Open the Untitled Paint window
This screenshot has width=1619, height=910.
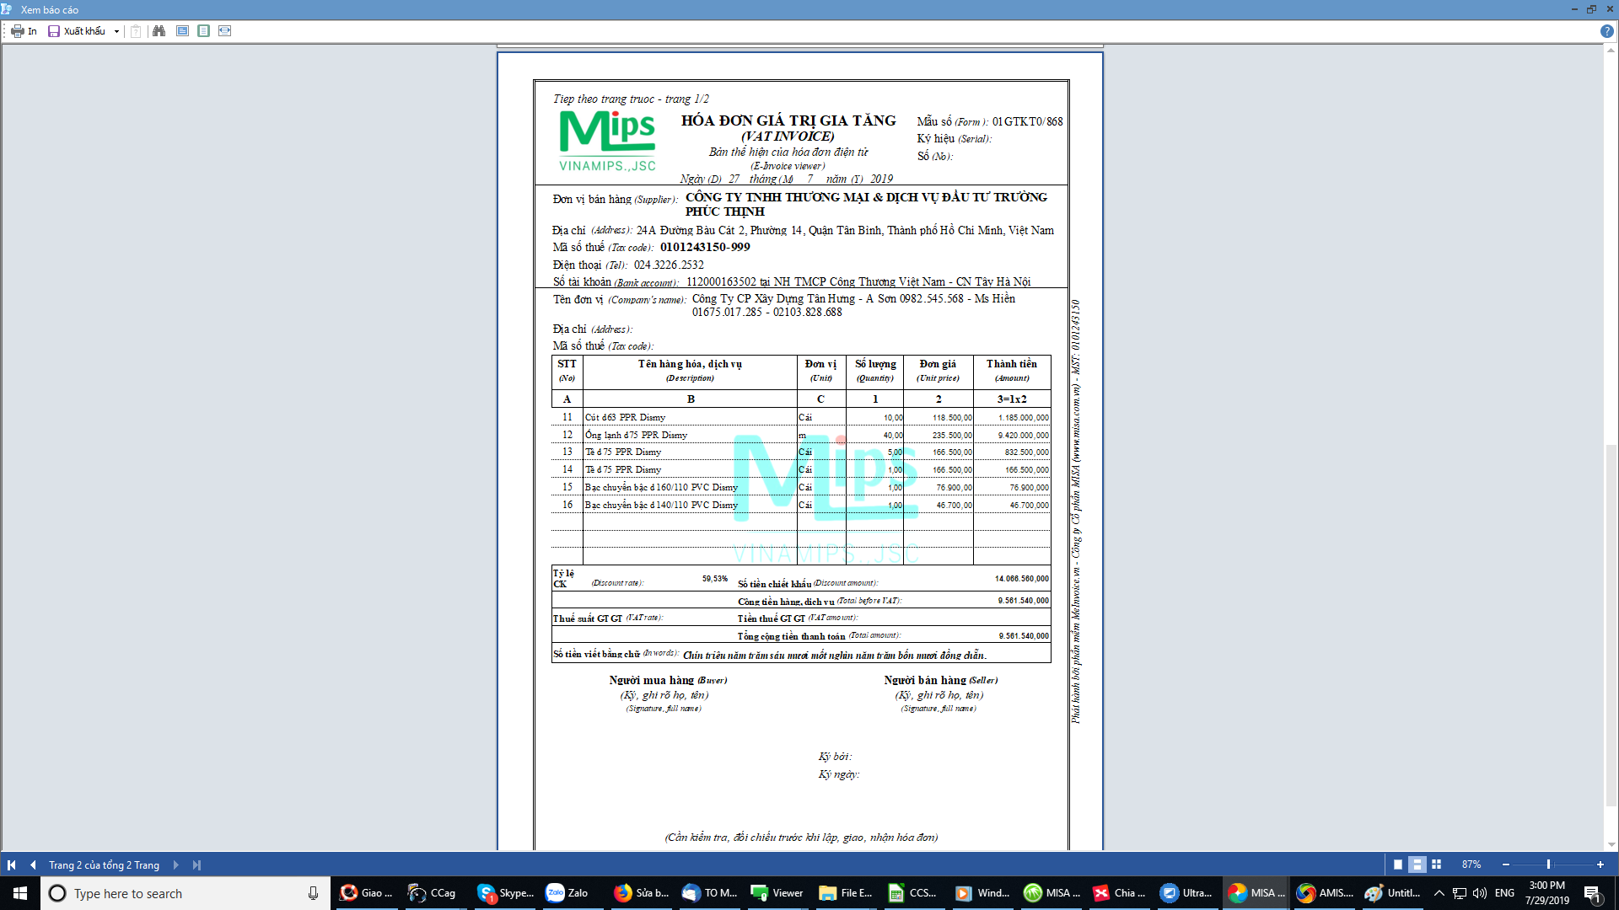coord(1393,893)
